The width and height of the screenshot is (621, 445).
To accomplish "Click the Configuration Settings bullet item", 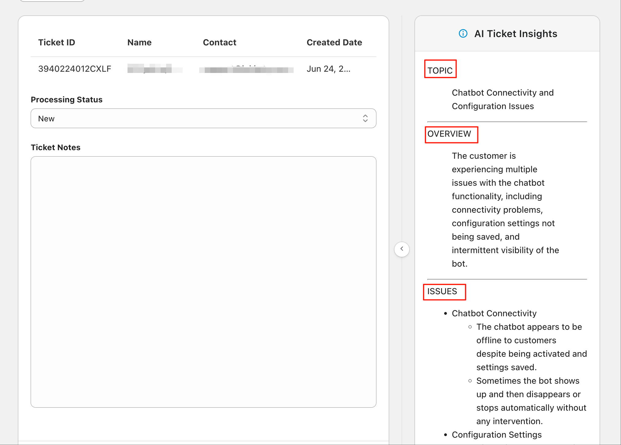I will click(497, 435).
